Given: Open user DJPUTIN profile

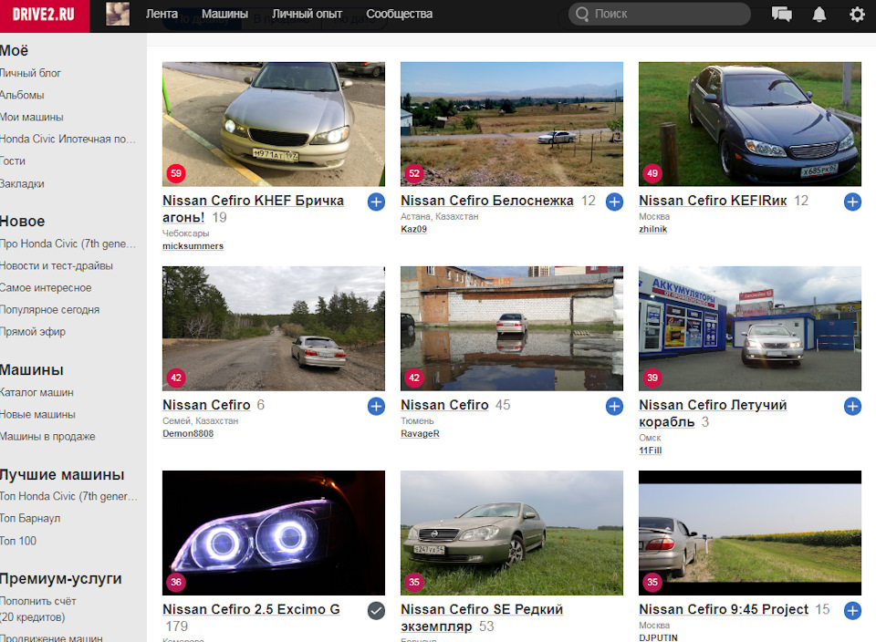Looking at the screenshot, I should point(658,637).
